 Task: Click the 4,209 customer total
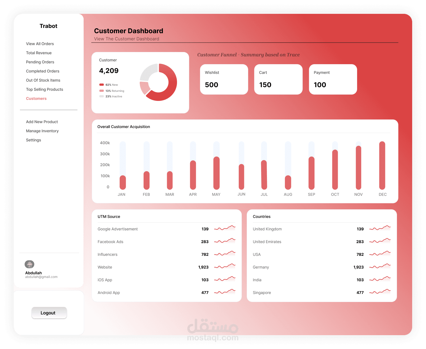click(x=109, y=71)
